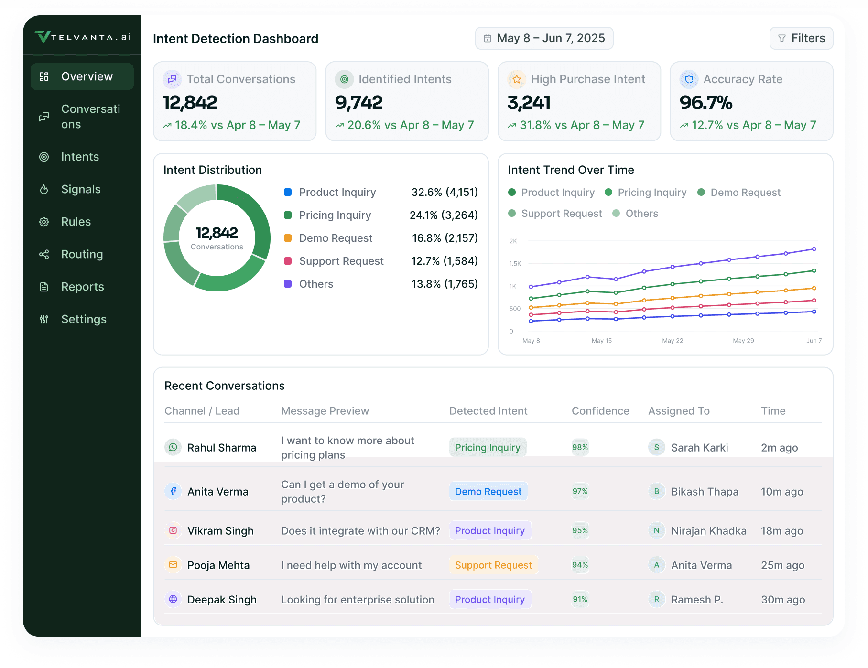Click Vikram Singh's Product Inquiry tag
The image size is (868, 668).
[x=490, y=530]
